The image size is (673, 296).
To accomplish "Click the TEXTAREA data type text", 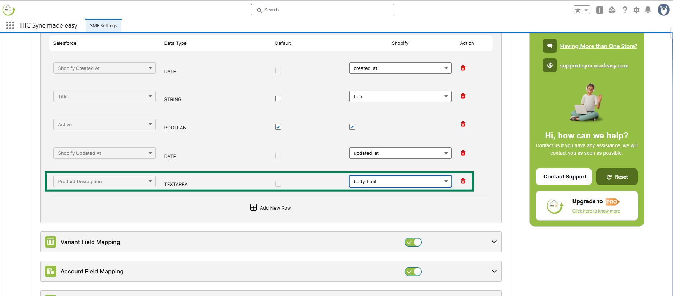I will tap(176, 184).
